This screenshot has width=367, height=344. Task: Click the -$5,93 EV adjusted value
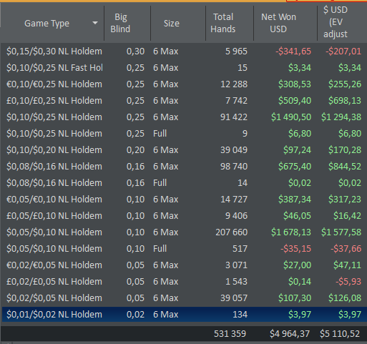(x=348, y=282)
